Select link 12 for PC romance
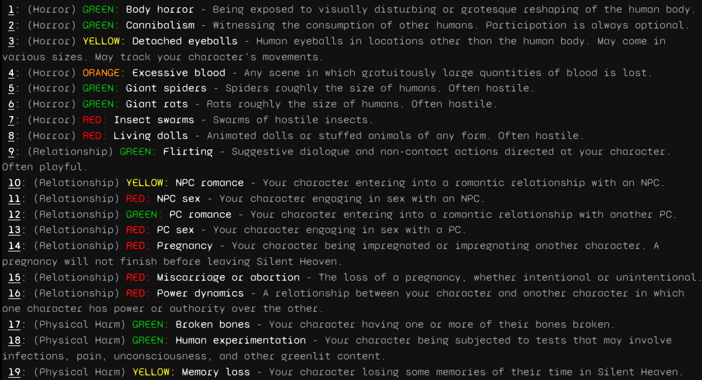This screenshot has width=702, height=380. 14,214
